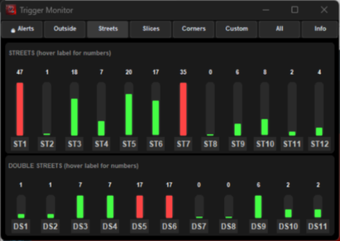Select the DS9 label
Image resolution: width=340 pixels, height=241 pixels.
tap(258, 226)
